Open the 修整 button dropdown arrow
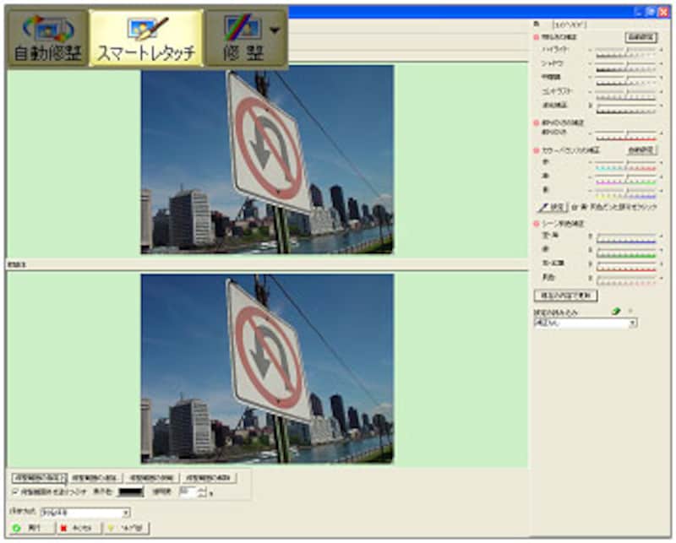 coord(275,31)
